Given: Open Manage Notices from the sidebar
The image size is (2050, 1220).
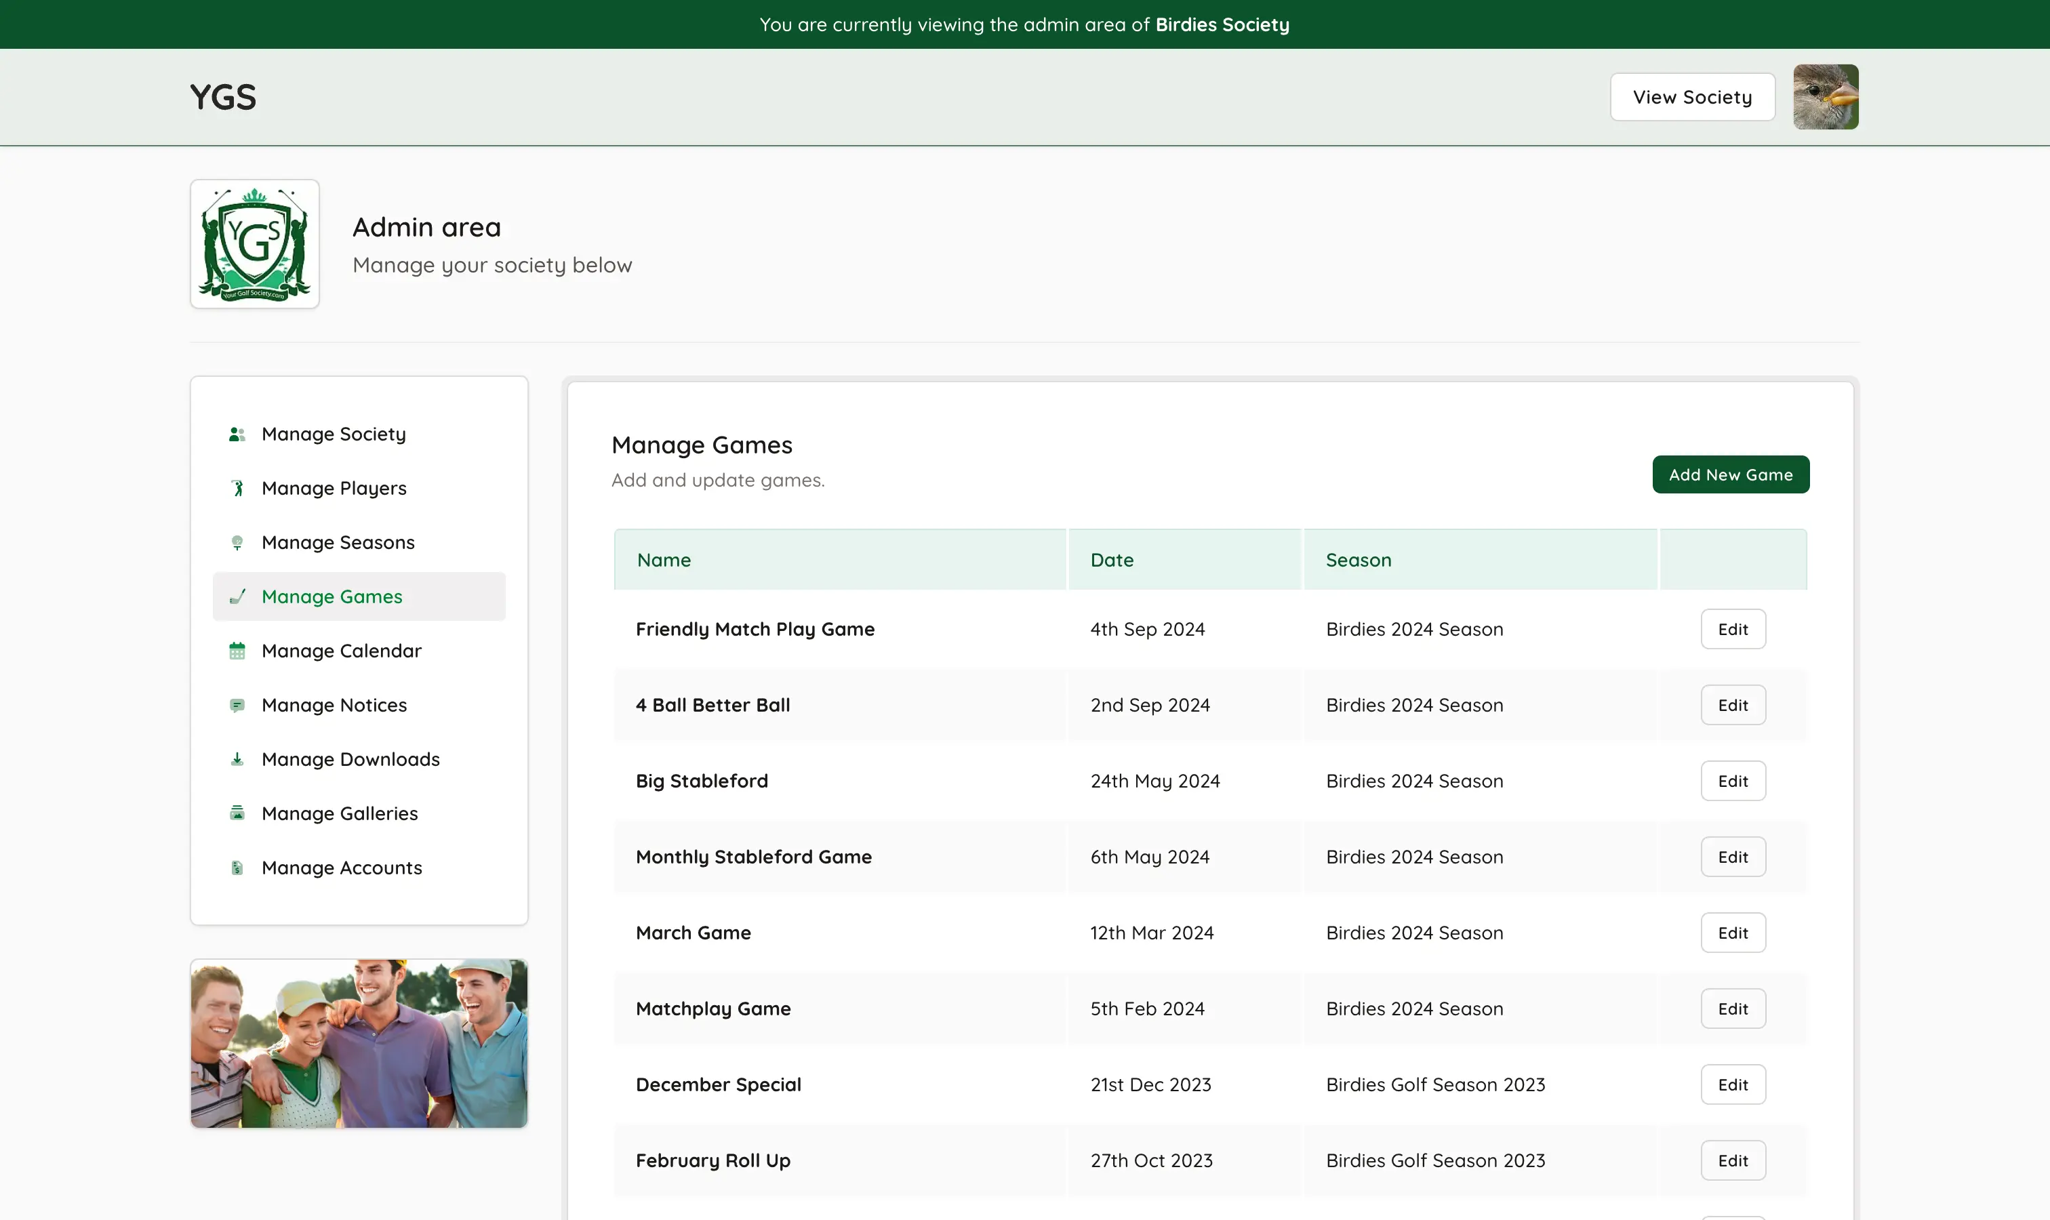Looking at the screenshot, I should 333,704.
